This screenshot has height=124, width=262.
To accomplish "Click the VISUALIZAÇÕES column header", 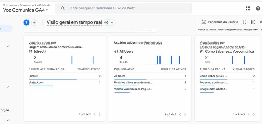I will [x=244, y=69].
